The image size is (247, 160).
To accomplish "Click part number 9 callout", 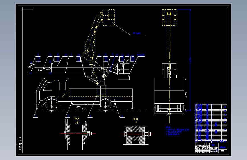I will [38, 56].
